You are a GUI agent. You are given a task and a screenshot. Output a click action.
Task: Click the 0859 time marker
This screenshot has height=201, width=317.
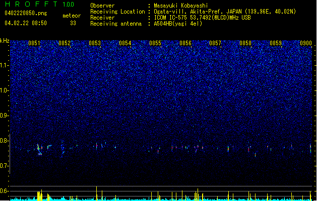[276, 43]
